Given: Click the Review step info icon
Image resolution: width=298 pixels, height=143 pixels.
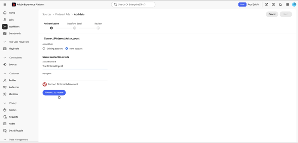Looking at the screenshot, I should point(98,28).
